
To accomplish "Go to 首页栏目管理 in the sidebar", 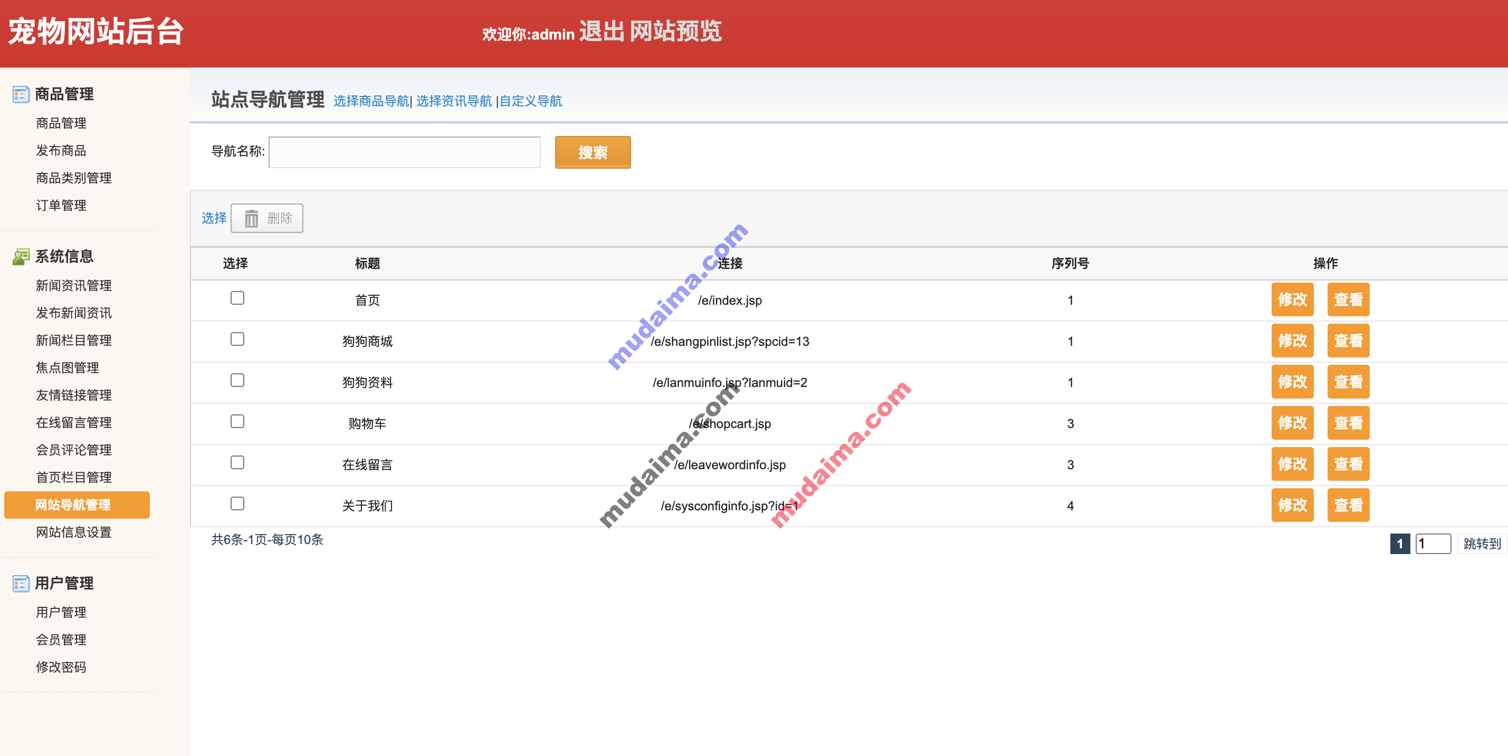I will tap(74, 478).
